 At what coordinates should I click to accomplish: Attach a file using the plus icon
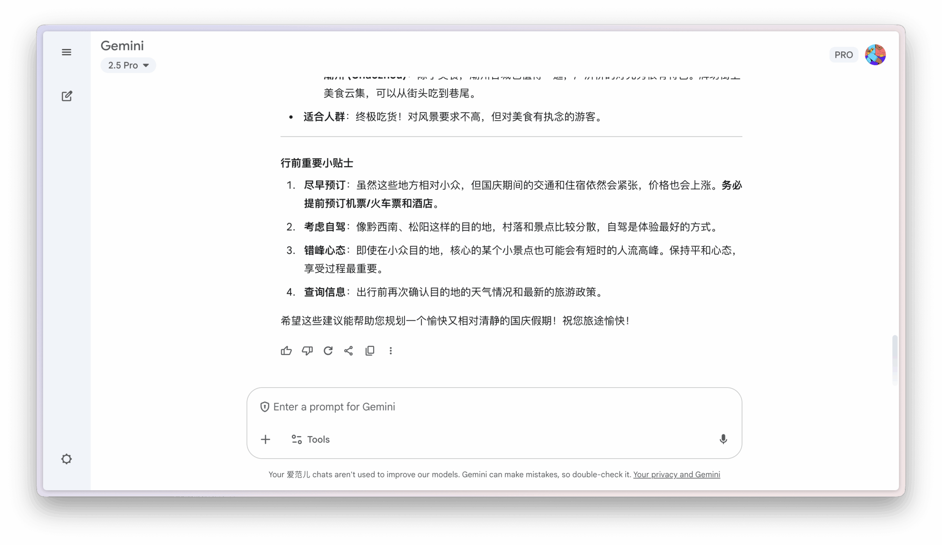(x=265, y=439)
